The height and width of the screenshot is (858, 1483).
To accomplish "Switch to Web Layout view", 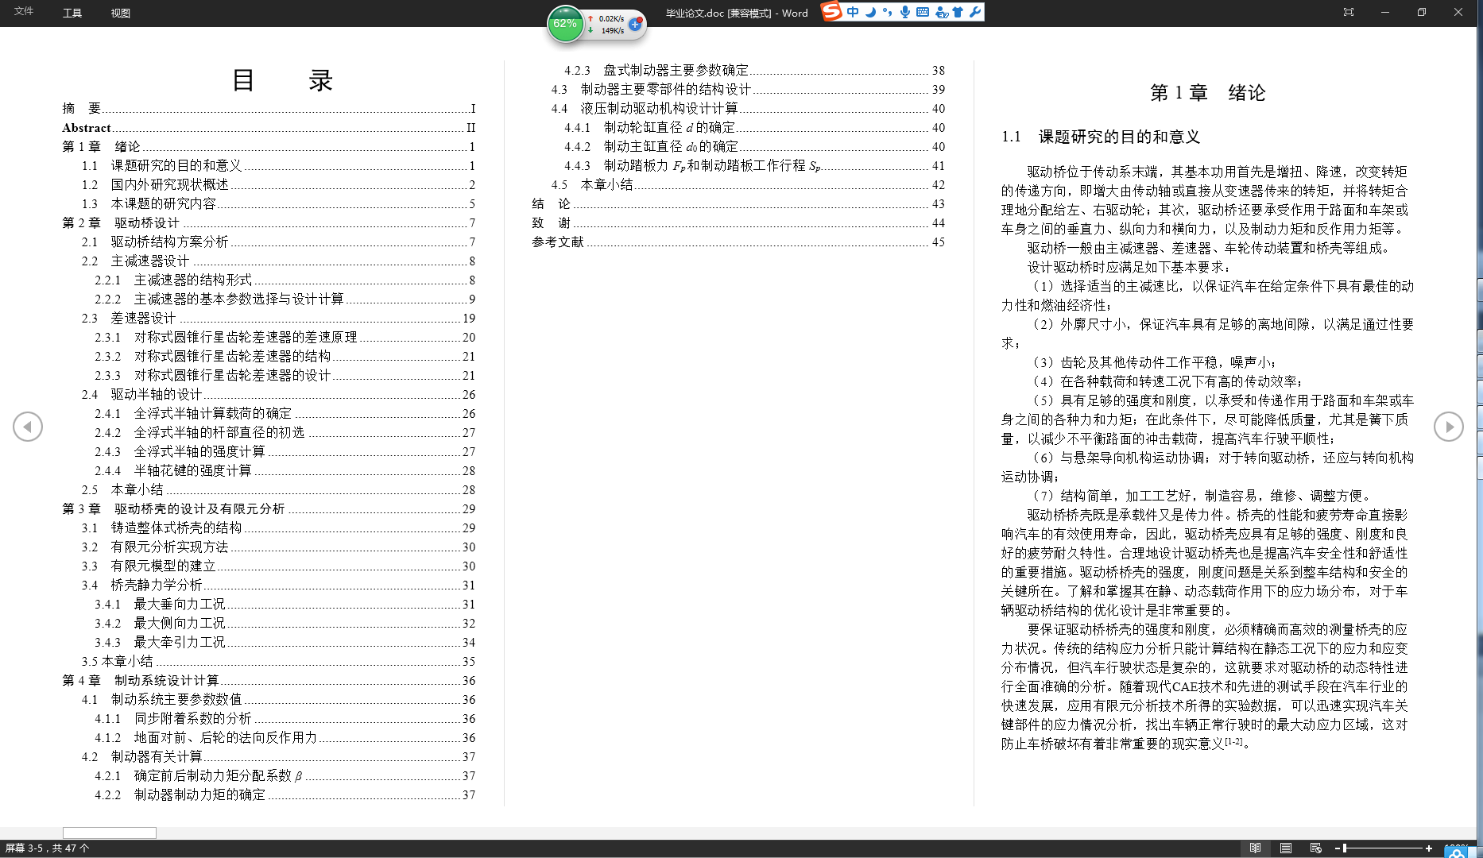I will [x=1315, y=848].
